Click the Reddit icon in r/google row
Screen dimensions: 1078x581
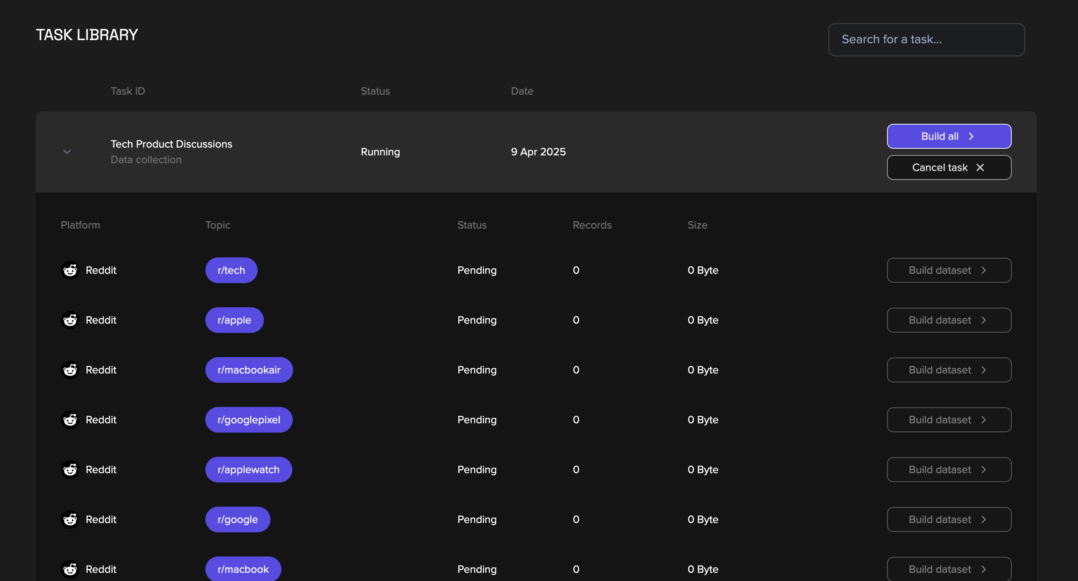point(70,519)
